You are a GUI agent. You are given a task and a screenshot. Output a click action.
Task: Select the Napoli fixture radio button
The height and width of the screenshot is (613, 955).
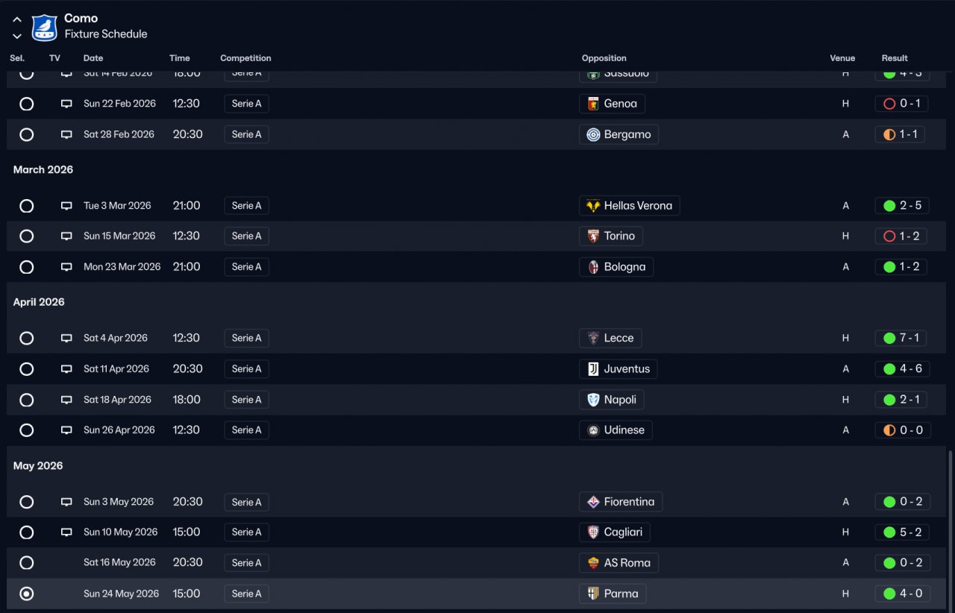tap(27, 400)
